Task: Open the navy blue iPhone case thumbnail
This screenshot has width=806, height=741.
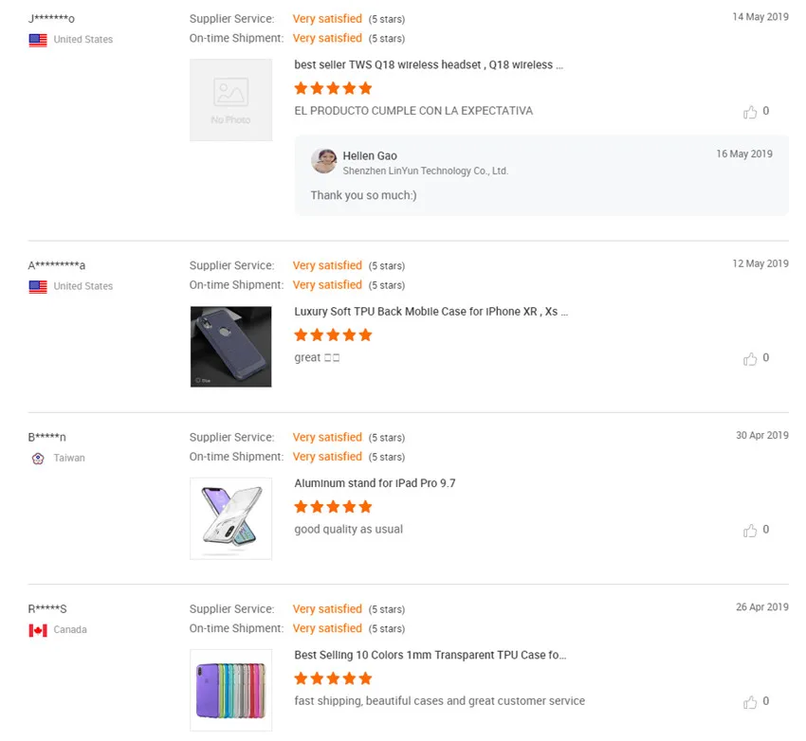Action: coord(230,346)
